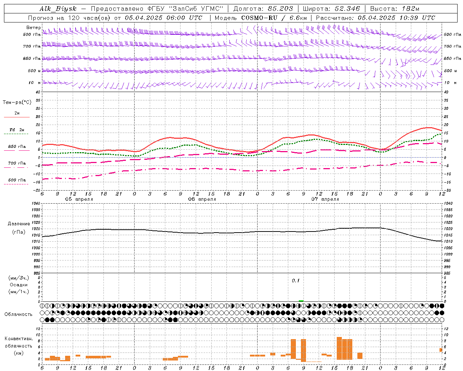Select the (мм/1ч.) precipitation unit label
Viewport: 463px width, 371px height.
point(19,292)
